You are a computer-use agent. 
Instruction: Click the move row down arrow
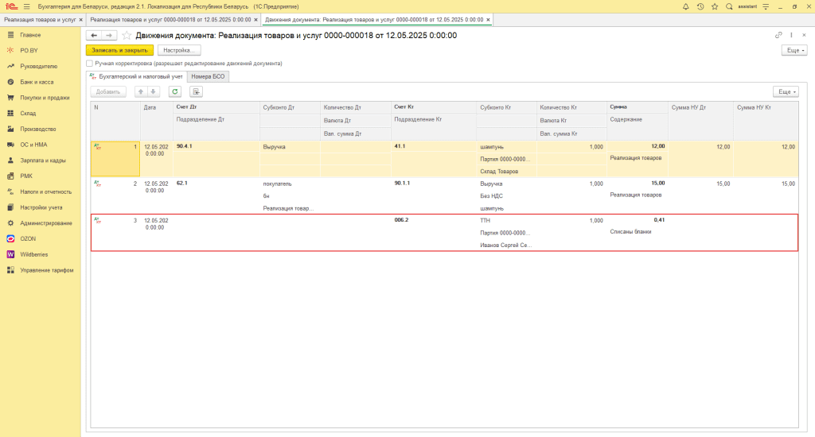pos(153,91)
